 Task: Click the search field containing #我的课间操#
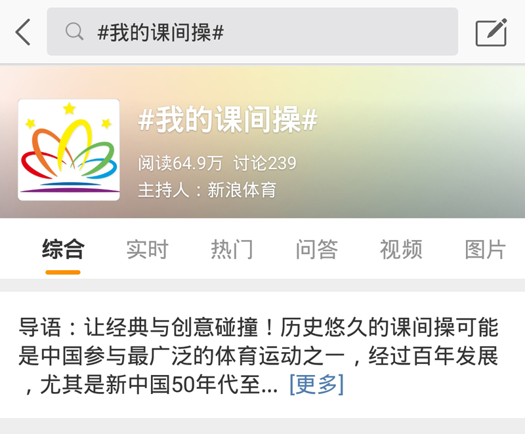pyautogui.click(x=253, y=31)
